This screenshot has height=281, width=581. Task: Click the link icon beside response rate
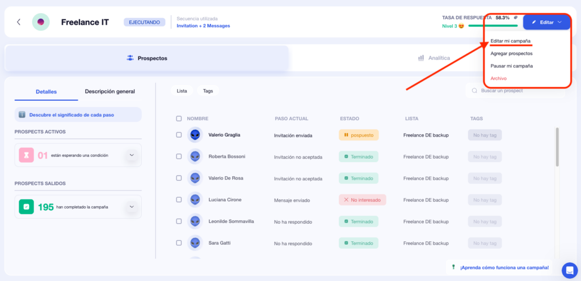pyautogui.click(x=516, y=18)
